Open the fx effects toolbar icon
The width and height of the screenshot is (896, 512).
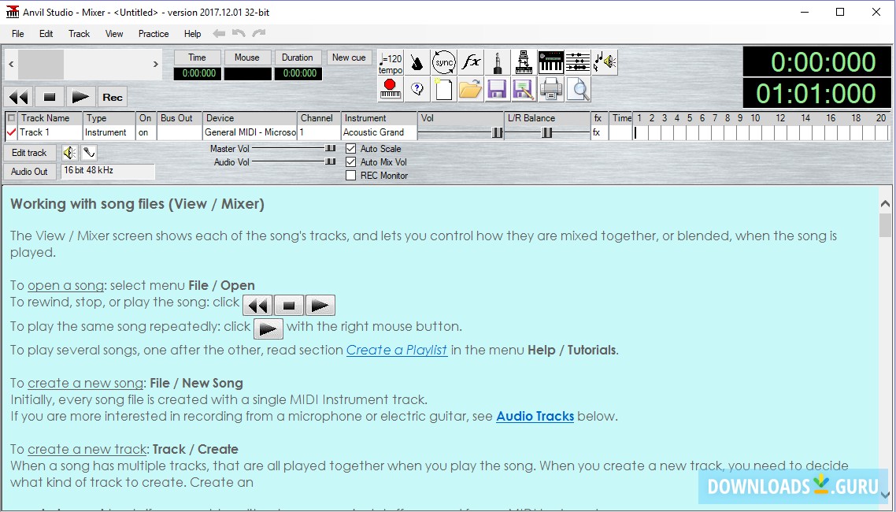[471, 62]
